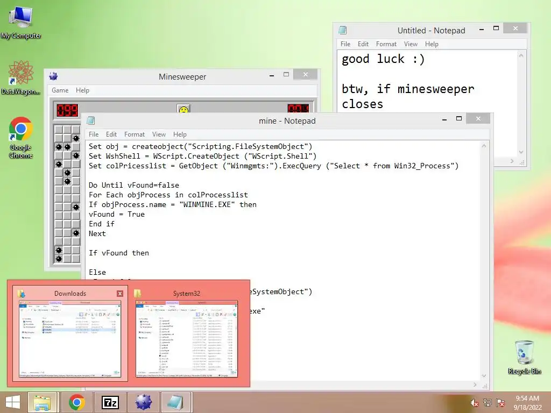Maximize the Untitled Notepad window
The image size is (551, 413).
(496, 28)
